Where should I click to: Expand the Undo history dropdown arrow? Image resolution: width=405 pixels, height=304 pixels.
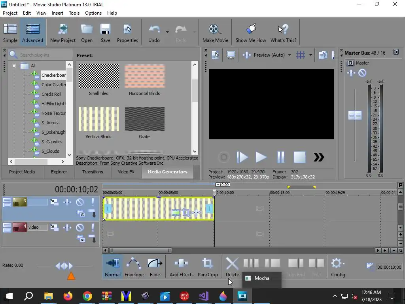[167, 32]
